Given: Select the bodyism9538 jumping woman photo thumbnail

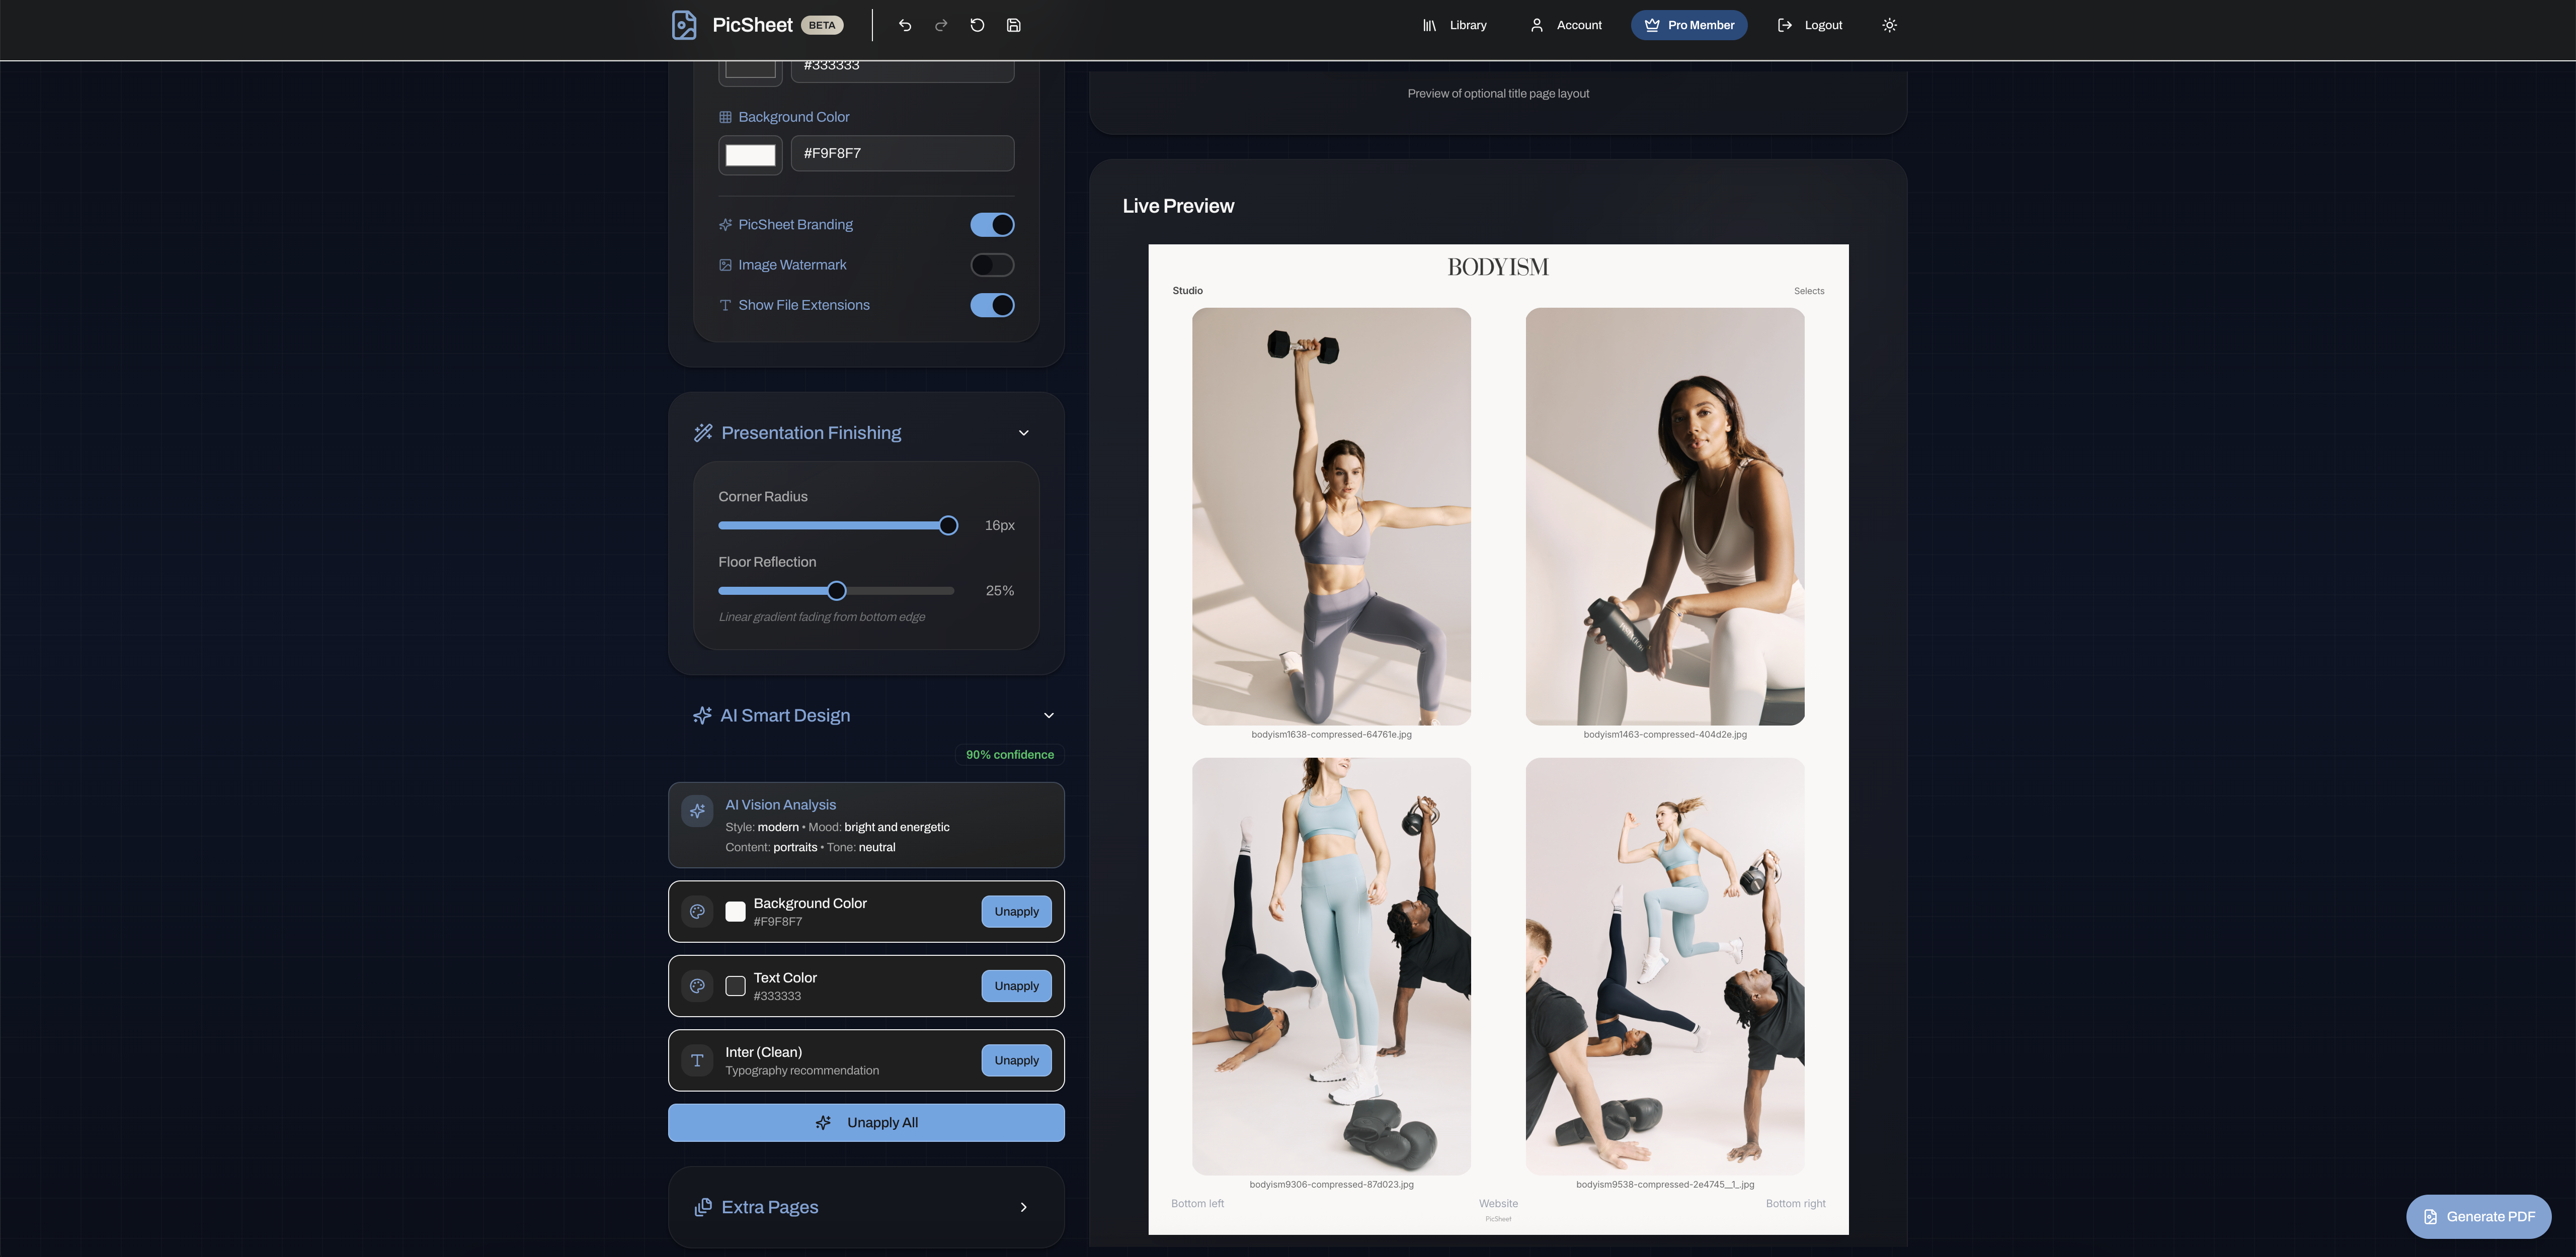Looking at the screenshot, I should coord(1665,966).
